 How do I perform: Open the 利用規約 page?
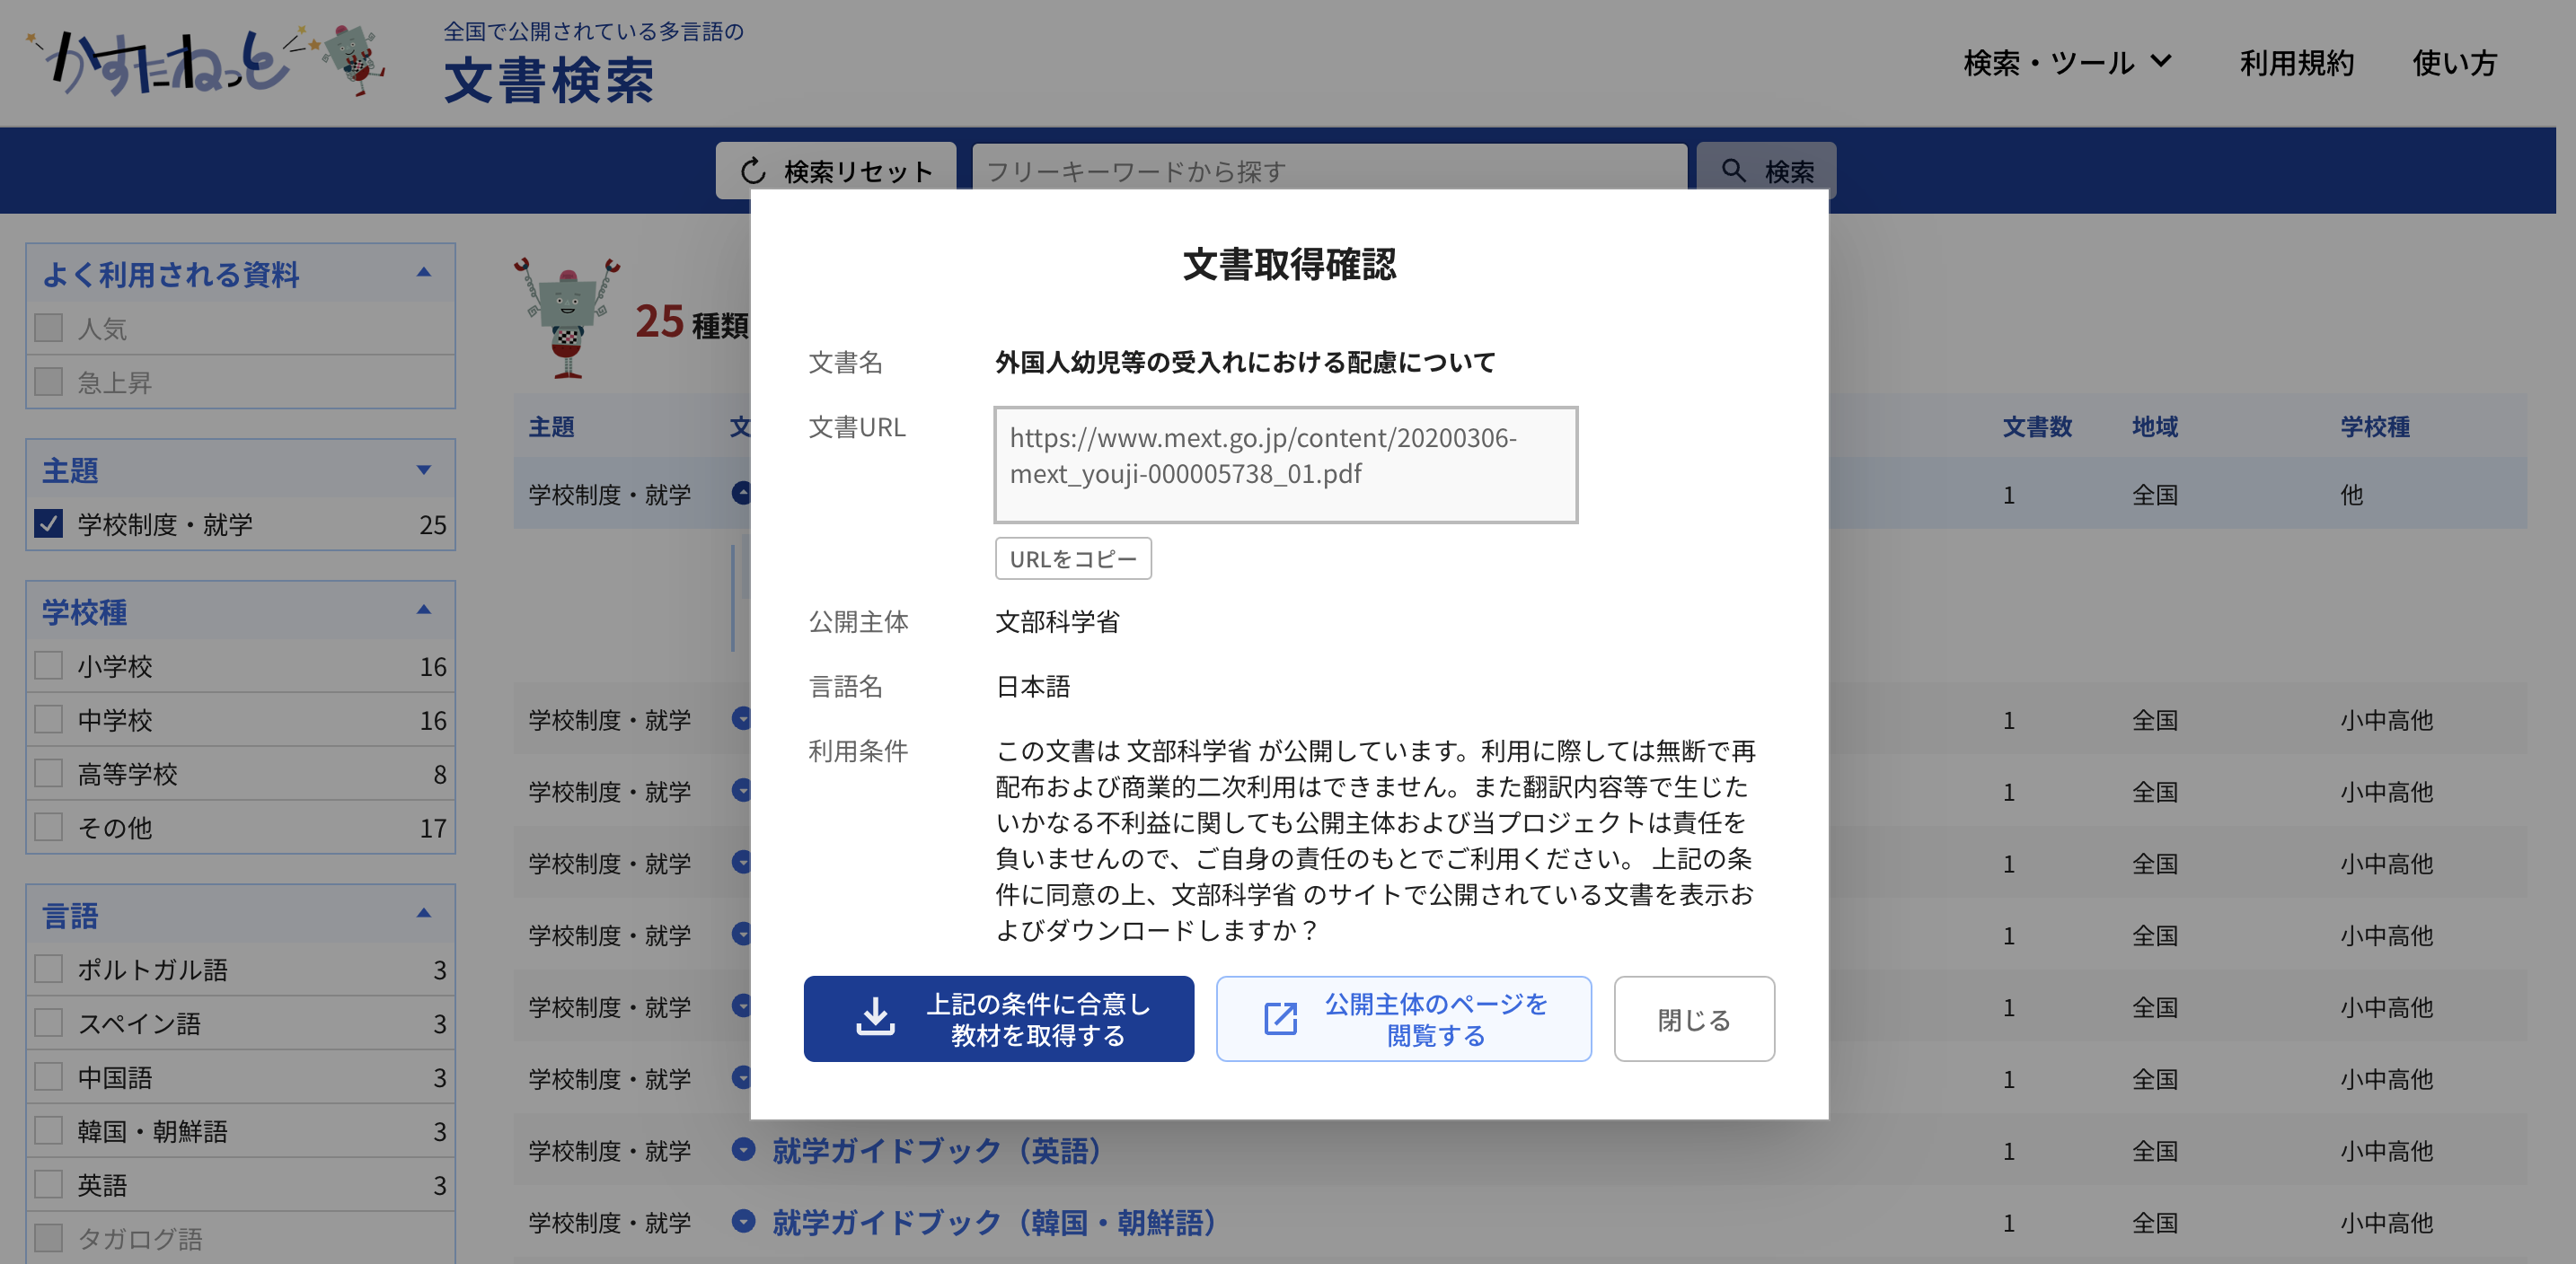[x=2296, y=63]
